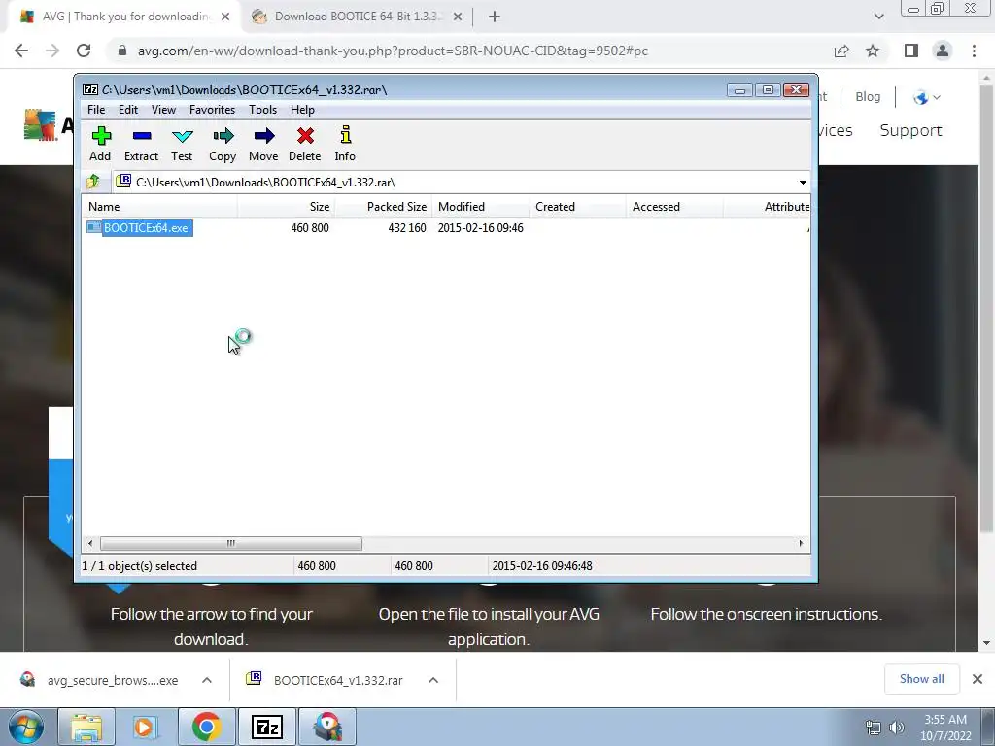Sort by Packed Size column header
The image size is (995, 746).
pos(383,207)
